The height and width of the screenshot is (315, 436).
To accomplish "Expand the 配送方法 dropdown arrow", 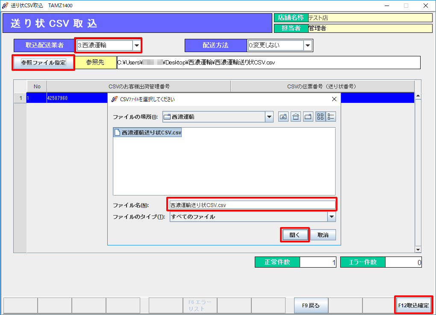I will pyautogui.click(x=307, y=45).
